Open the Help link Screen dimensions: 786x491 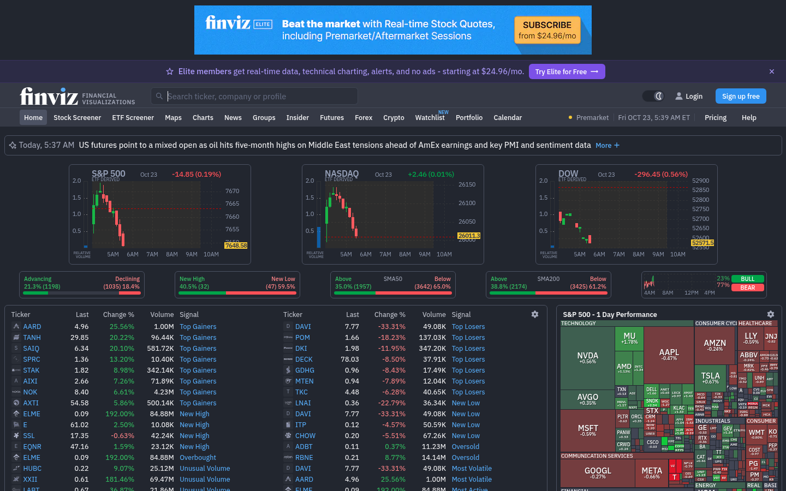749,117
